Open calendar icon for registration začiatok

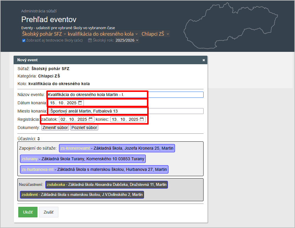pos(91,119)
